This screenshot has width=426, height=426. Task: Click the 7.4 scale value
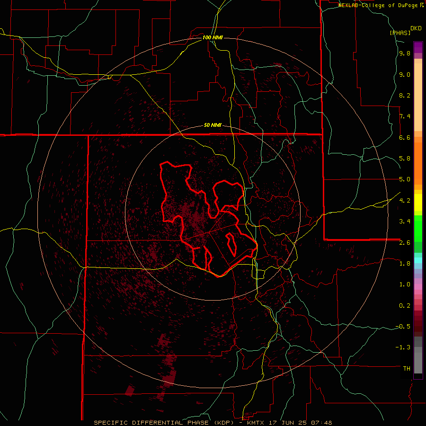tap(405, 116)
